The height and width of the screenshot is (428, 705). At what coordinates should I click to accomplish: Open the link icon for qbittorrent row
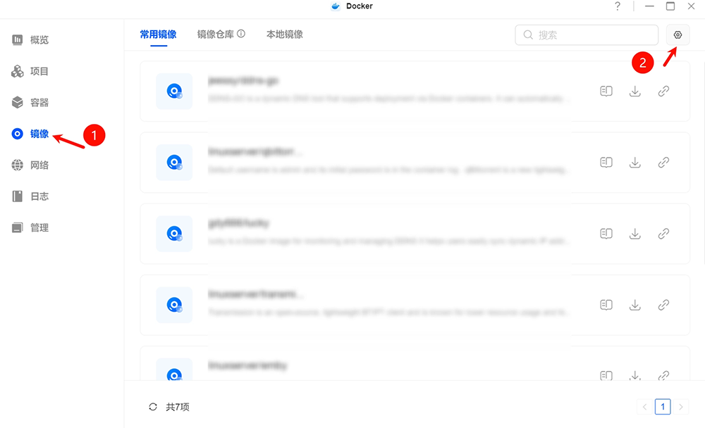click(x=663, y=162)
